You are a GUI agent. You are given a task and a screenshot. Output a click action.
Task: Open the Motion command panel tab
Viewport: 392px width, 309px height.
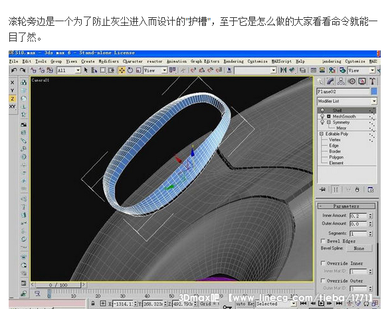click(351, 82)
